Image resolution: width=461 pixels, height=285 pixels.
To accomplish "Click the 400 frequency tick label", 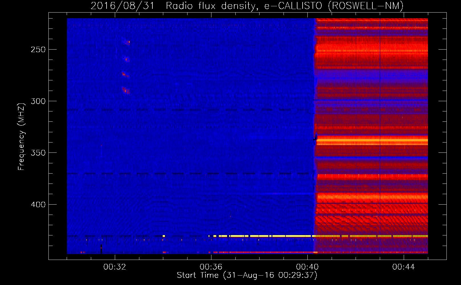I will 38,205.
